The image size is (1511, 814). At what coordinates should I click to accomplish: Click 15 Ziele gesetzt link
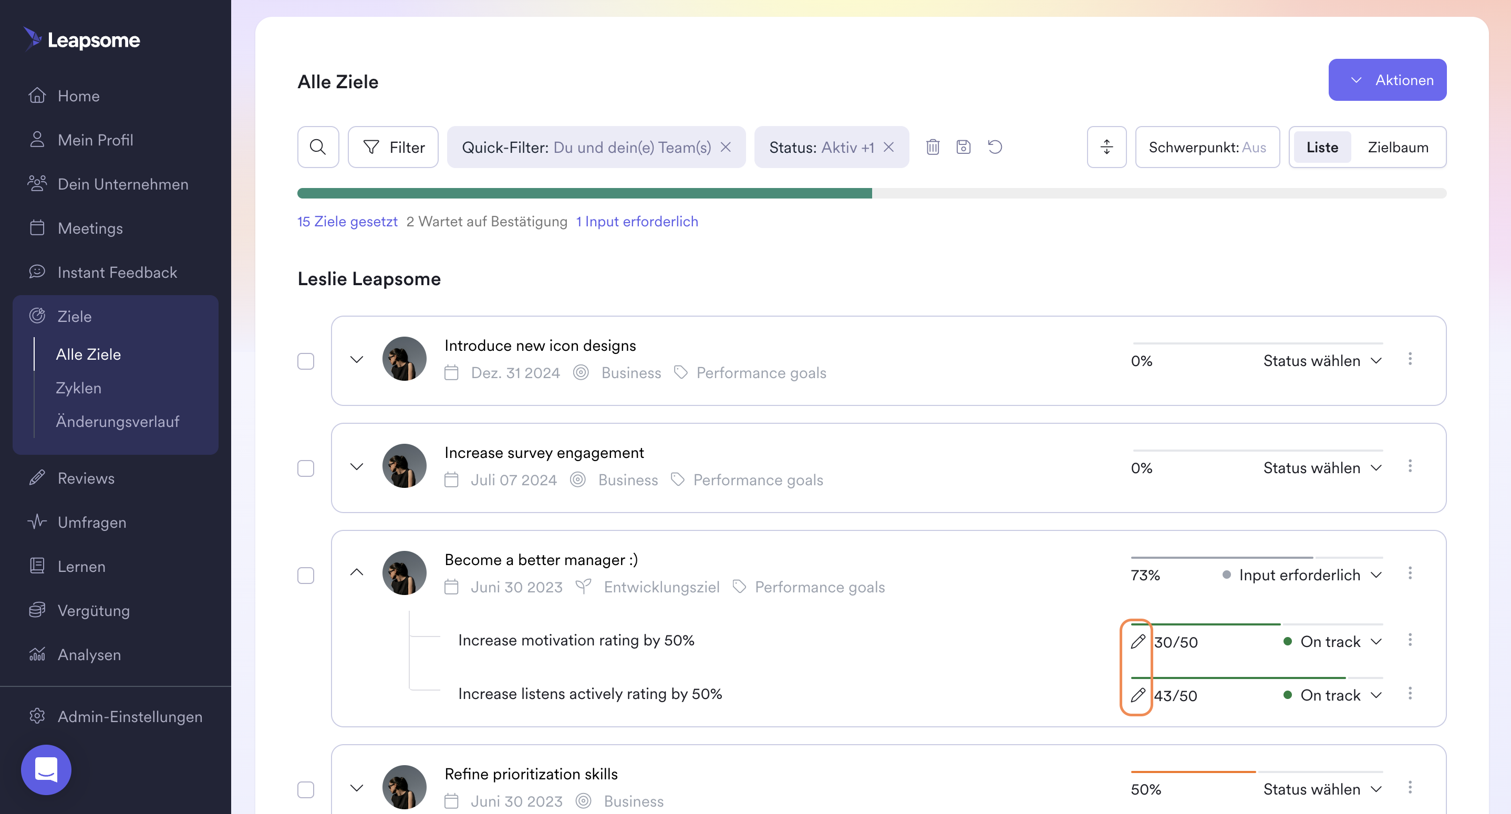point(347,222)
